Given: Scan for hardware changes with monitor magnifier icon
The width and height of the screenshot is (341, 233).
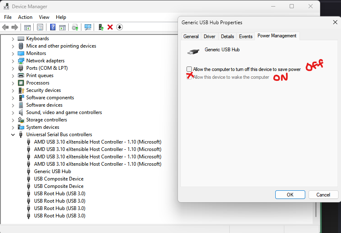Looking at the screenshot, I should [88, 27].
